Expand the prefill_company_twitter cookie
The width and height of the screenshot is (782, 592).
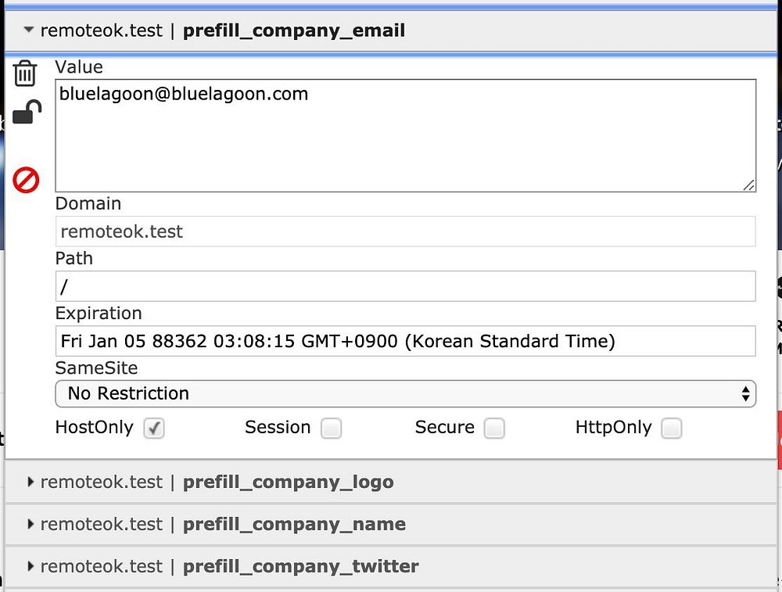coord(30,566)
